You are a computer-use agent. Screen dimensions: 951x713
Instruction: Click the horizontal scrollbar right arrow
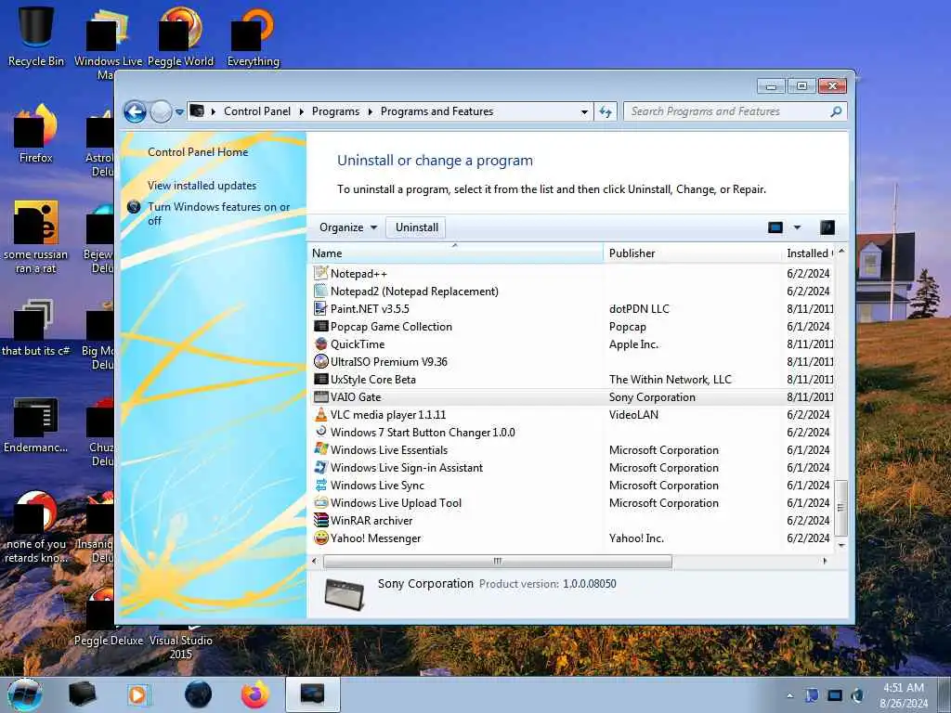click(825, 562)
